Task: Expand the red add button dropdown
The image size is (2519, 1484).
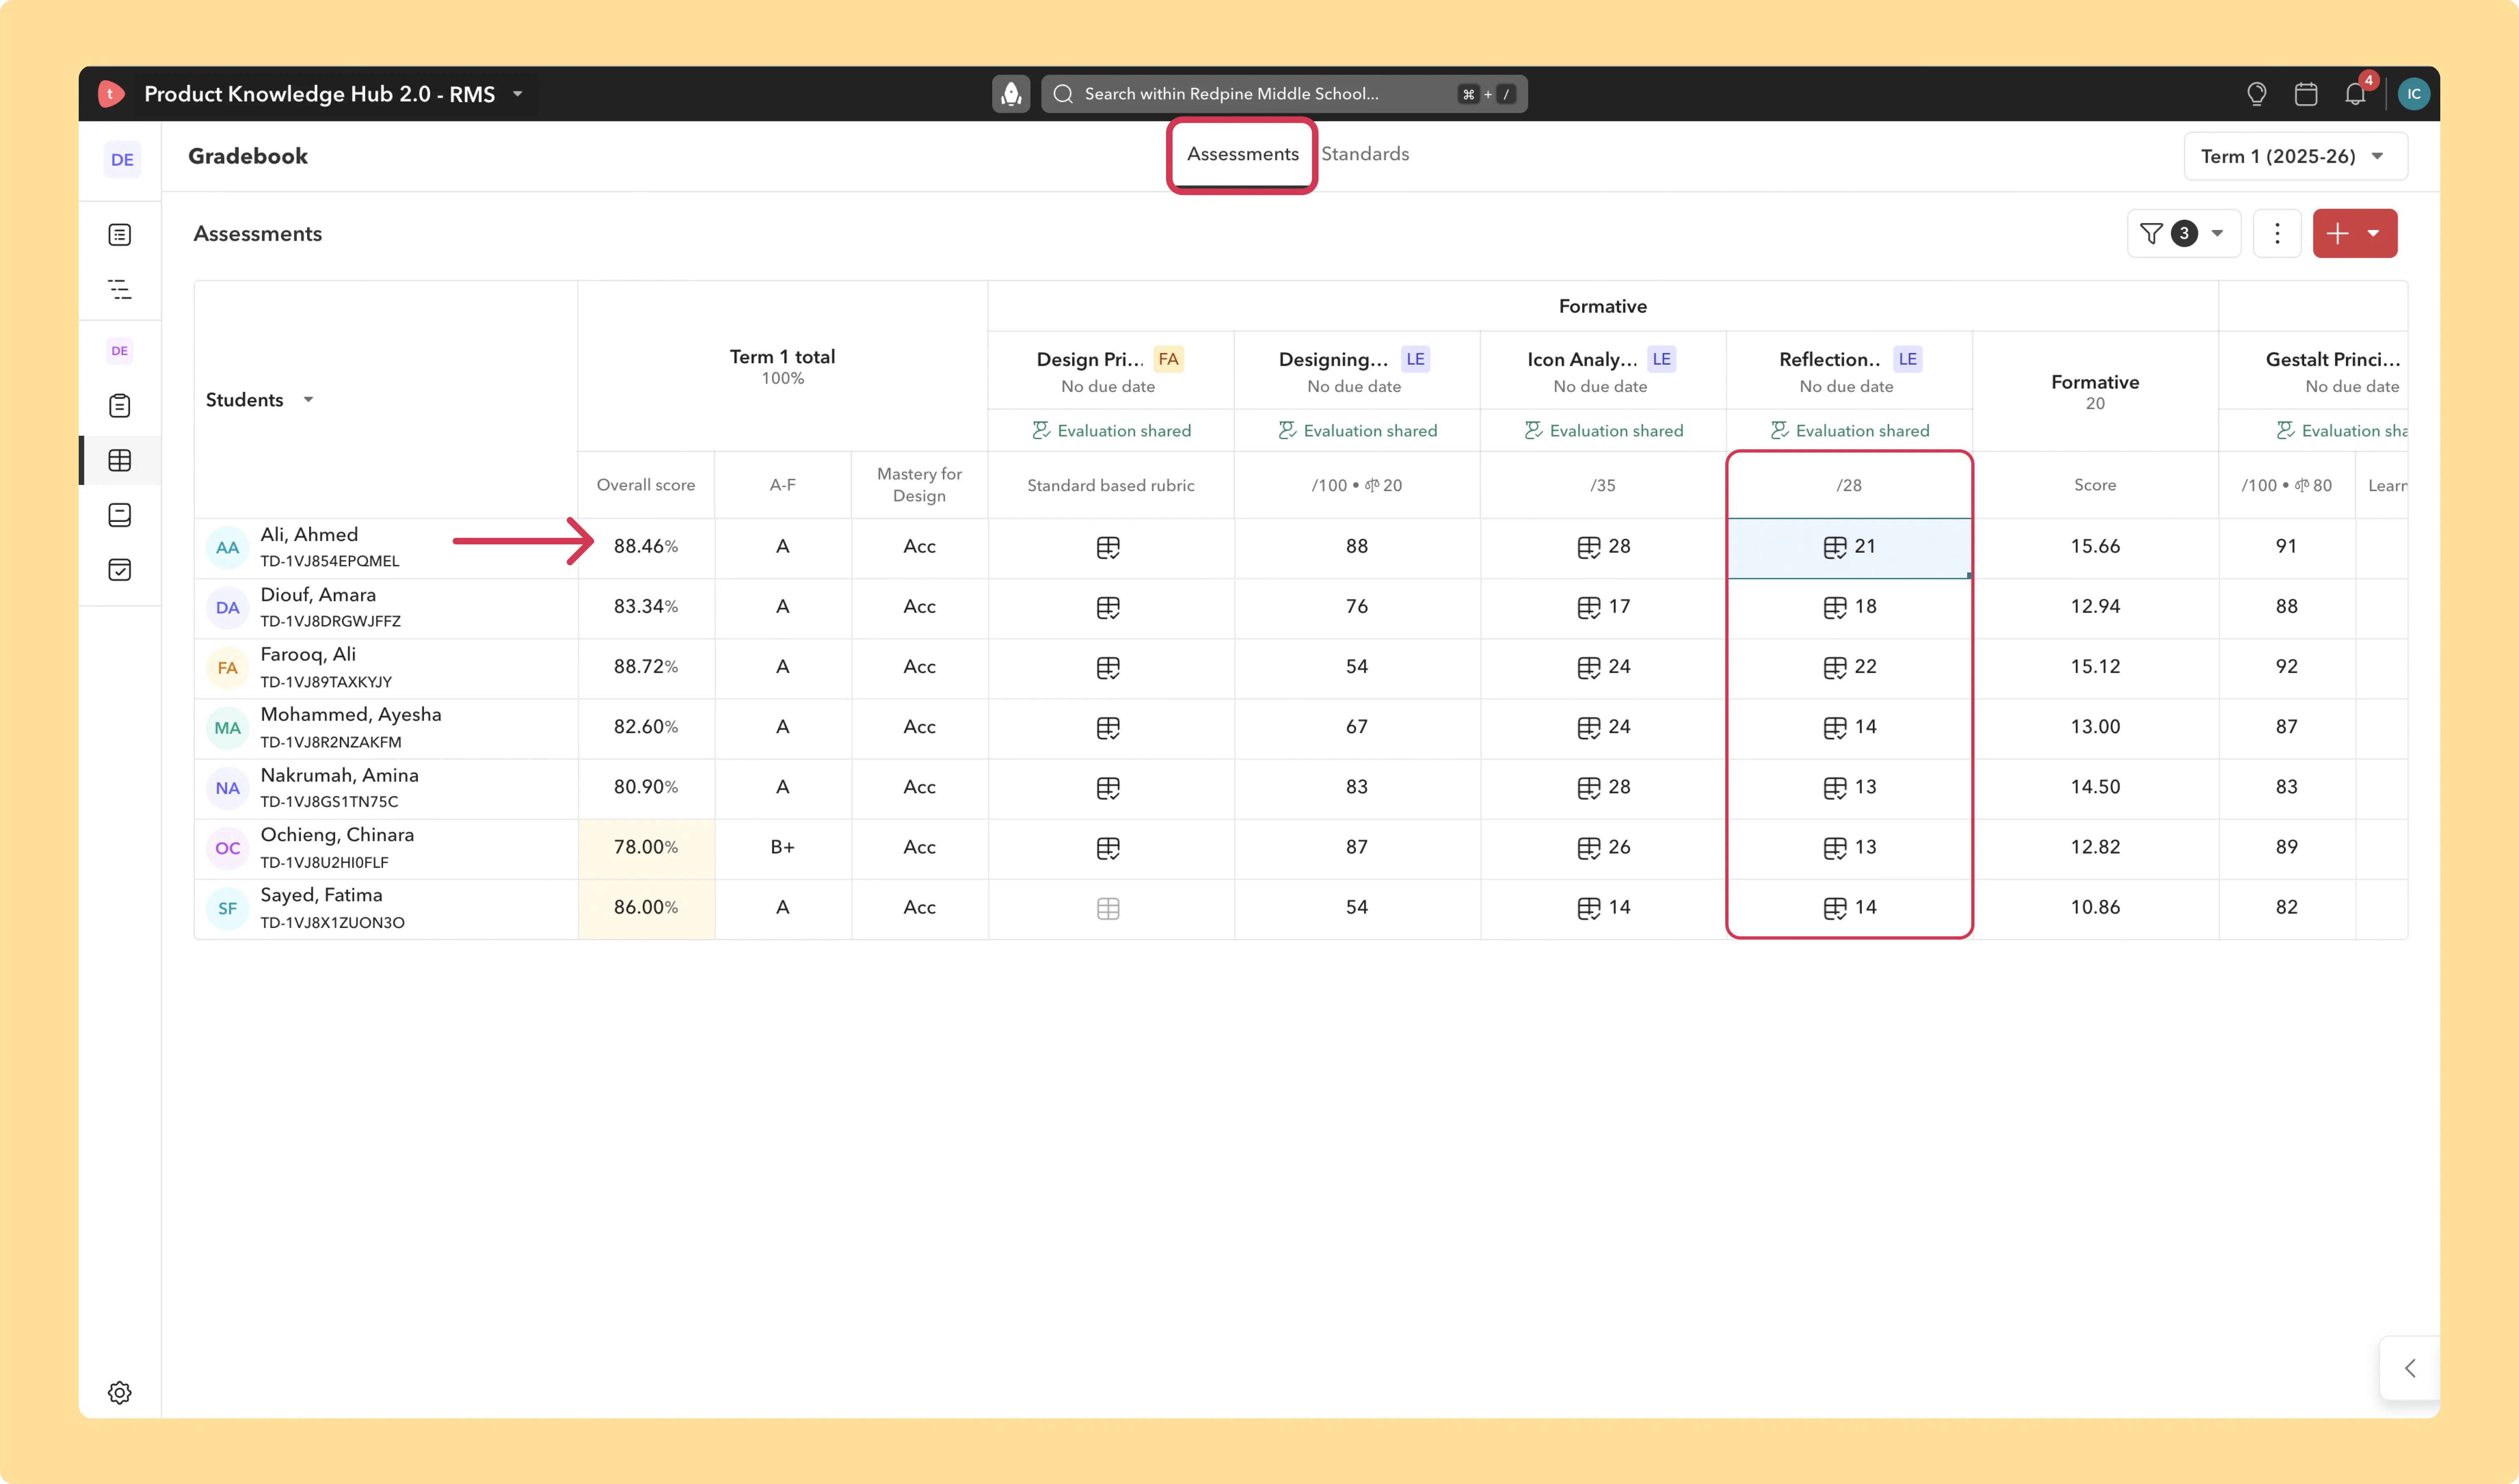Action: pos(2374,234)
